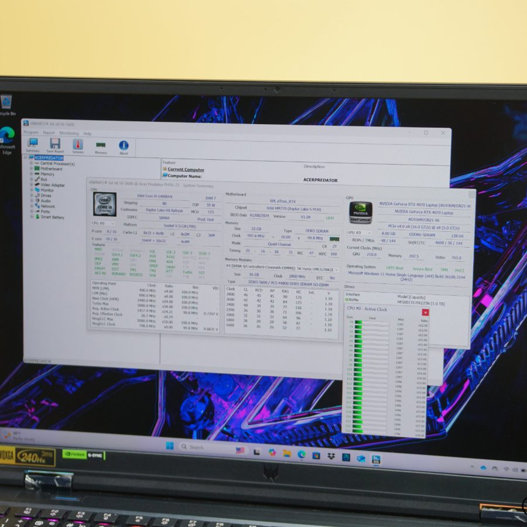Open the Outlook taskbar icon

tap(361, 458)
